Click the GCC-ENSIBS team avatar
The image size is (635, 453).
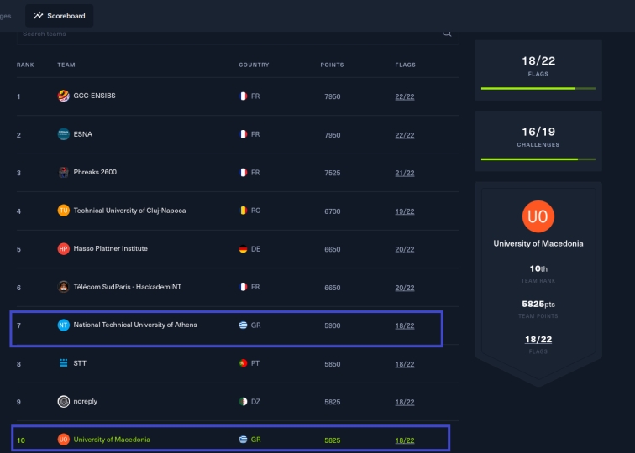coord(64,96)
